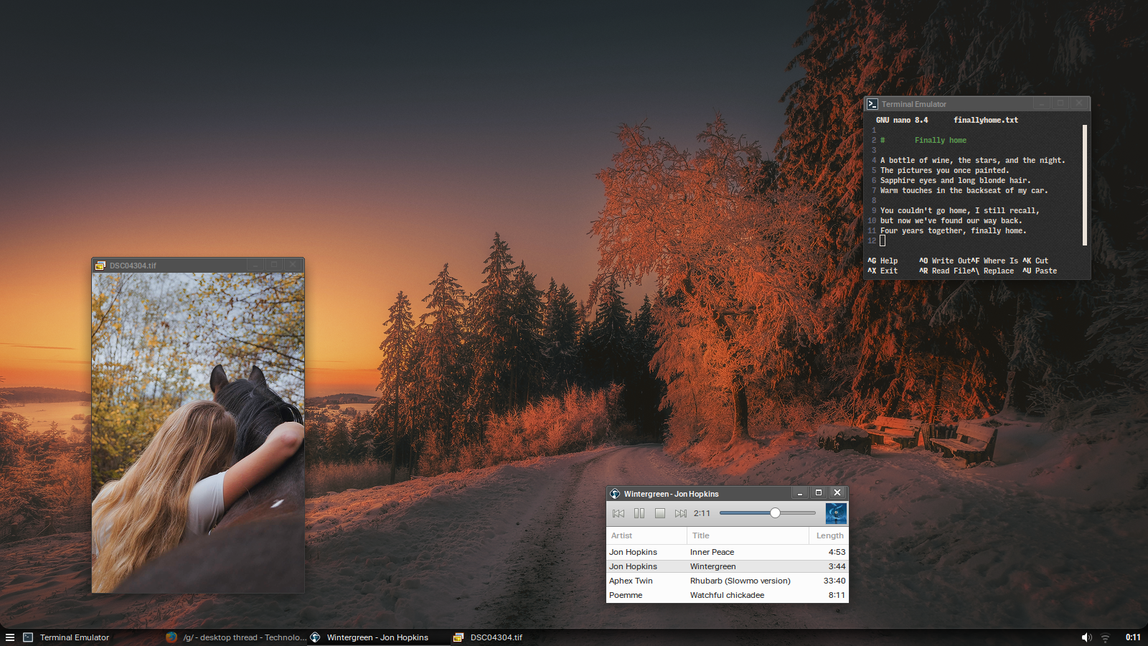Click the Poemme artist cell

coord(626,595)
